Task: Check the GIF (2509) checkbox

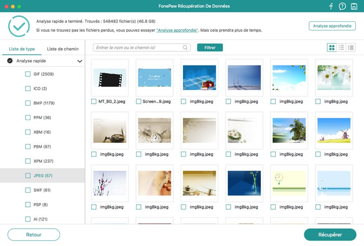Action: point(28,74)
